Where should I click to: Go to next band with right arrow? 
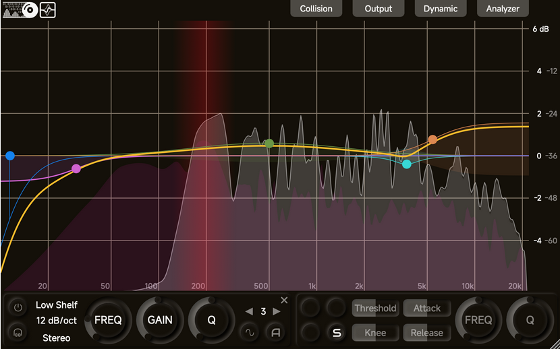(x=277, y=311)
